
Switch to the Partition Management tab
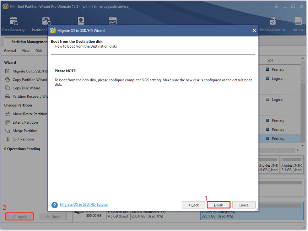coord(26,42)
